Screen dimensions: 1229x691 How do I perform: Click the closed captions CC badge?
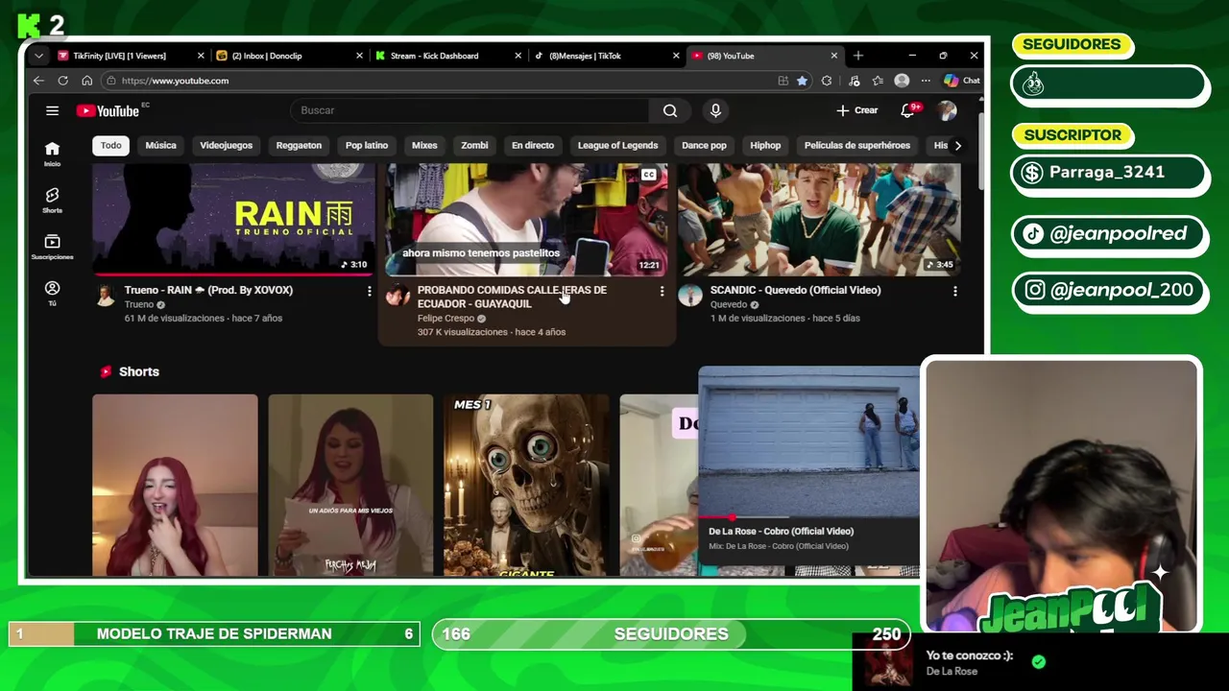coord(649,175)
